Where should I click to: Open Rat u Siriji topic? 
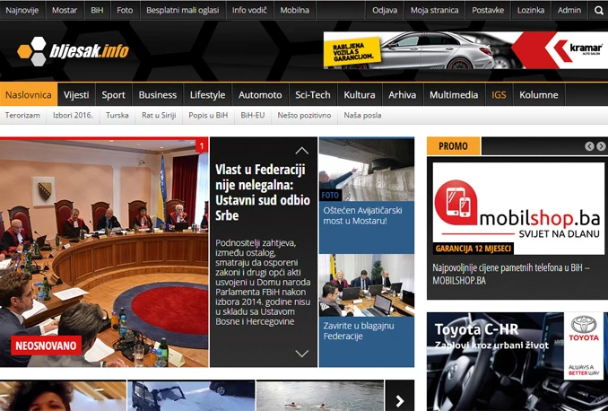(159, 115)
